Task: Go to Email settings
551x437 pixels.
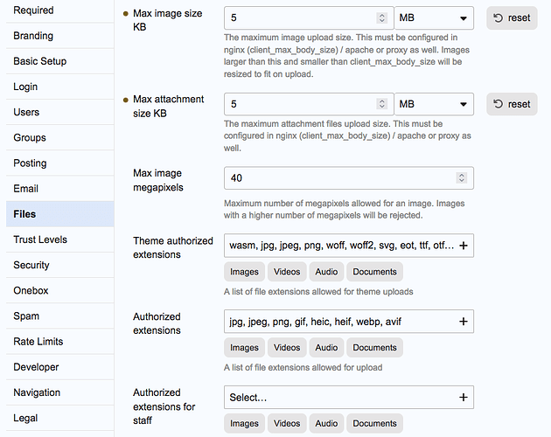Action: [59, 189]
